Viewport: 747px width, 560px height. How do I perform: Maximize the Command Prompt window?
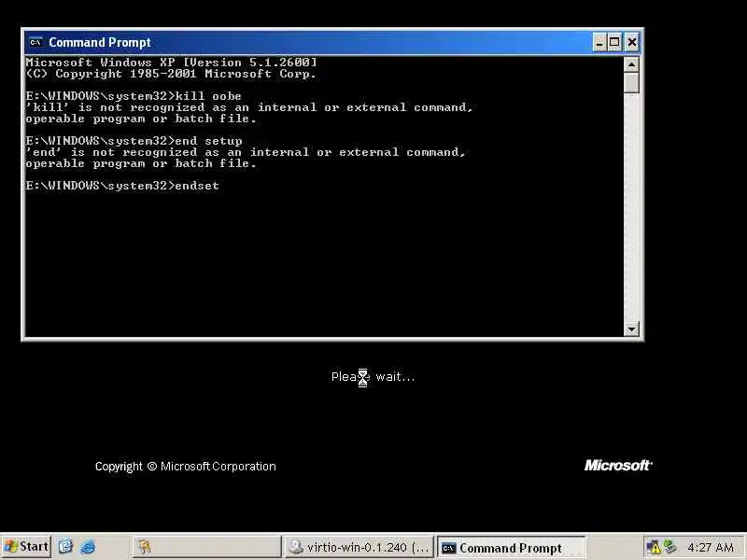point(614,43)
